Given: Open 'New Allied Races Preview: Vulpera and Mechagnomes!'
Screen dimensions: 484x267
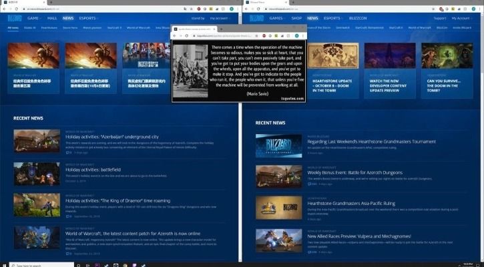Looking at the screenshot, I should point(359,236).
